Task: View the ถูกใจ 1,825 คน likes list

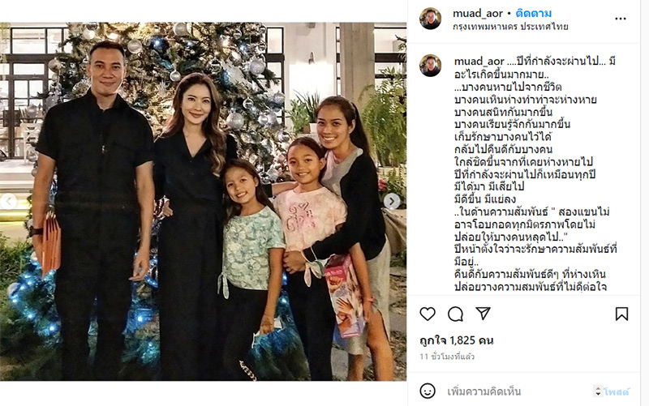Action: tap(457, 340)
